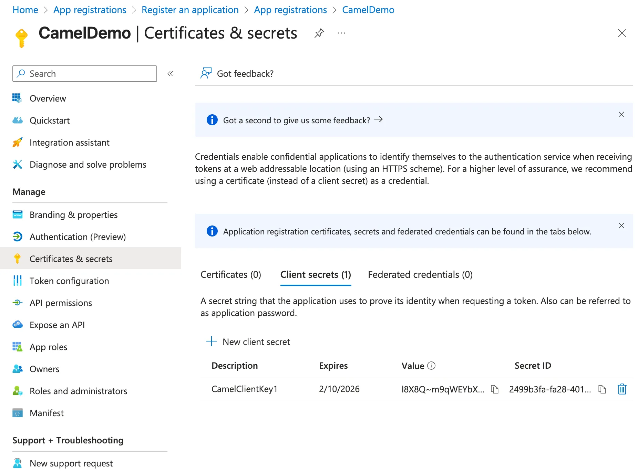Open Diagnose and solve problems
The height and width of the screenshot is (473, 638).
coord(88,165)
